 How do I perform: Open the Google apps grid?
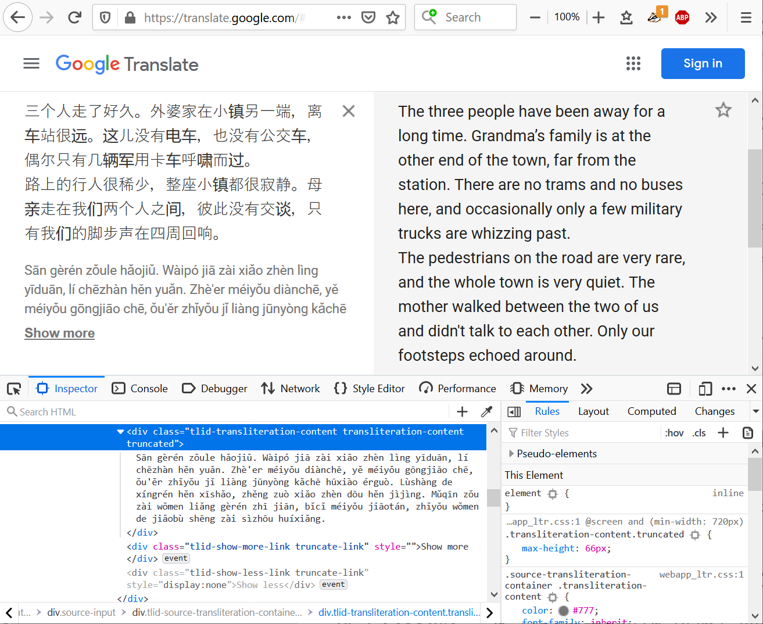[633, 63]
